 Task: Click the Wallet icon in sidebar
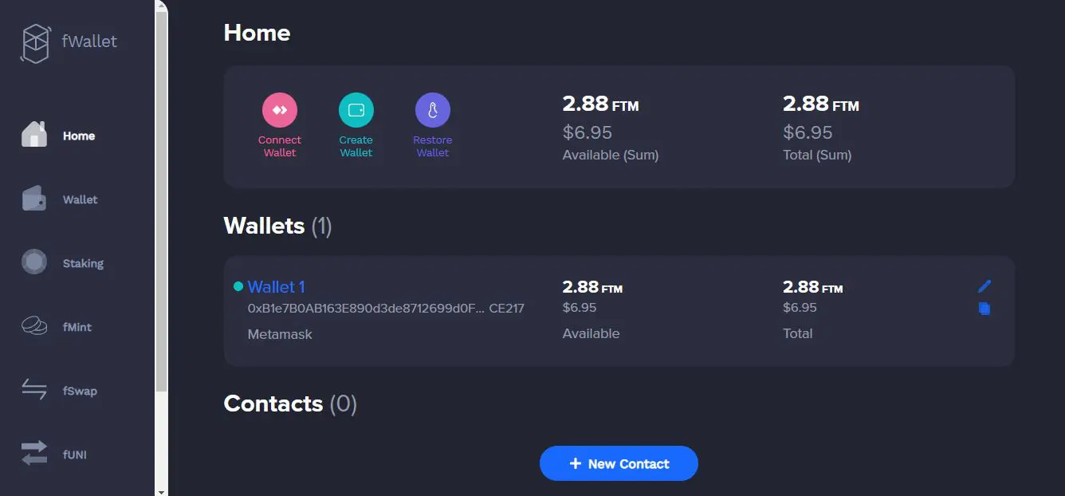click(33, 199)
